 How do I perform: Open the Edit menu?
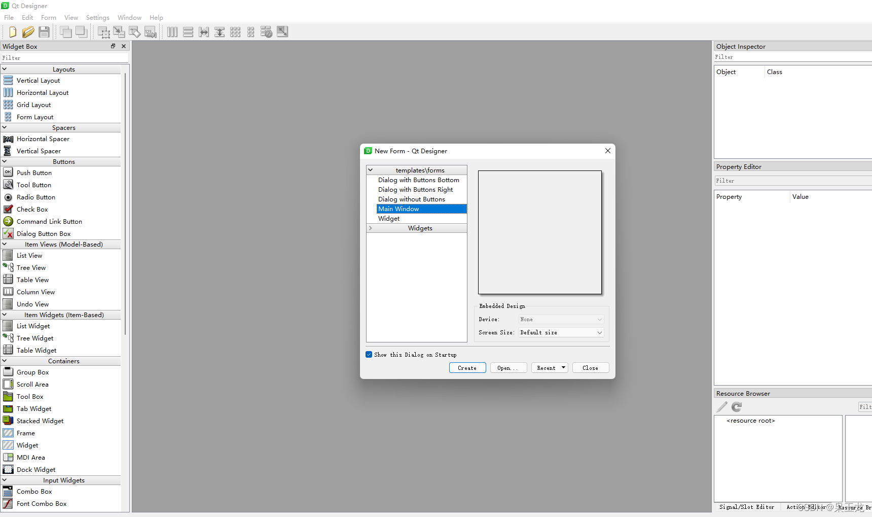click(x=27, y=18)
